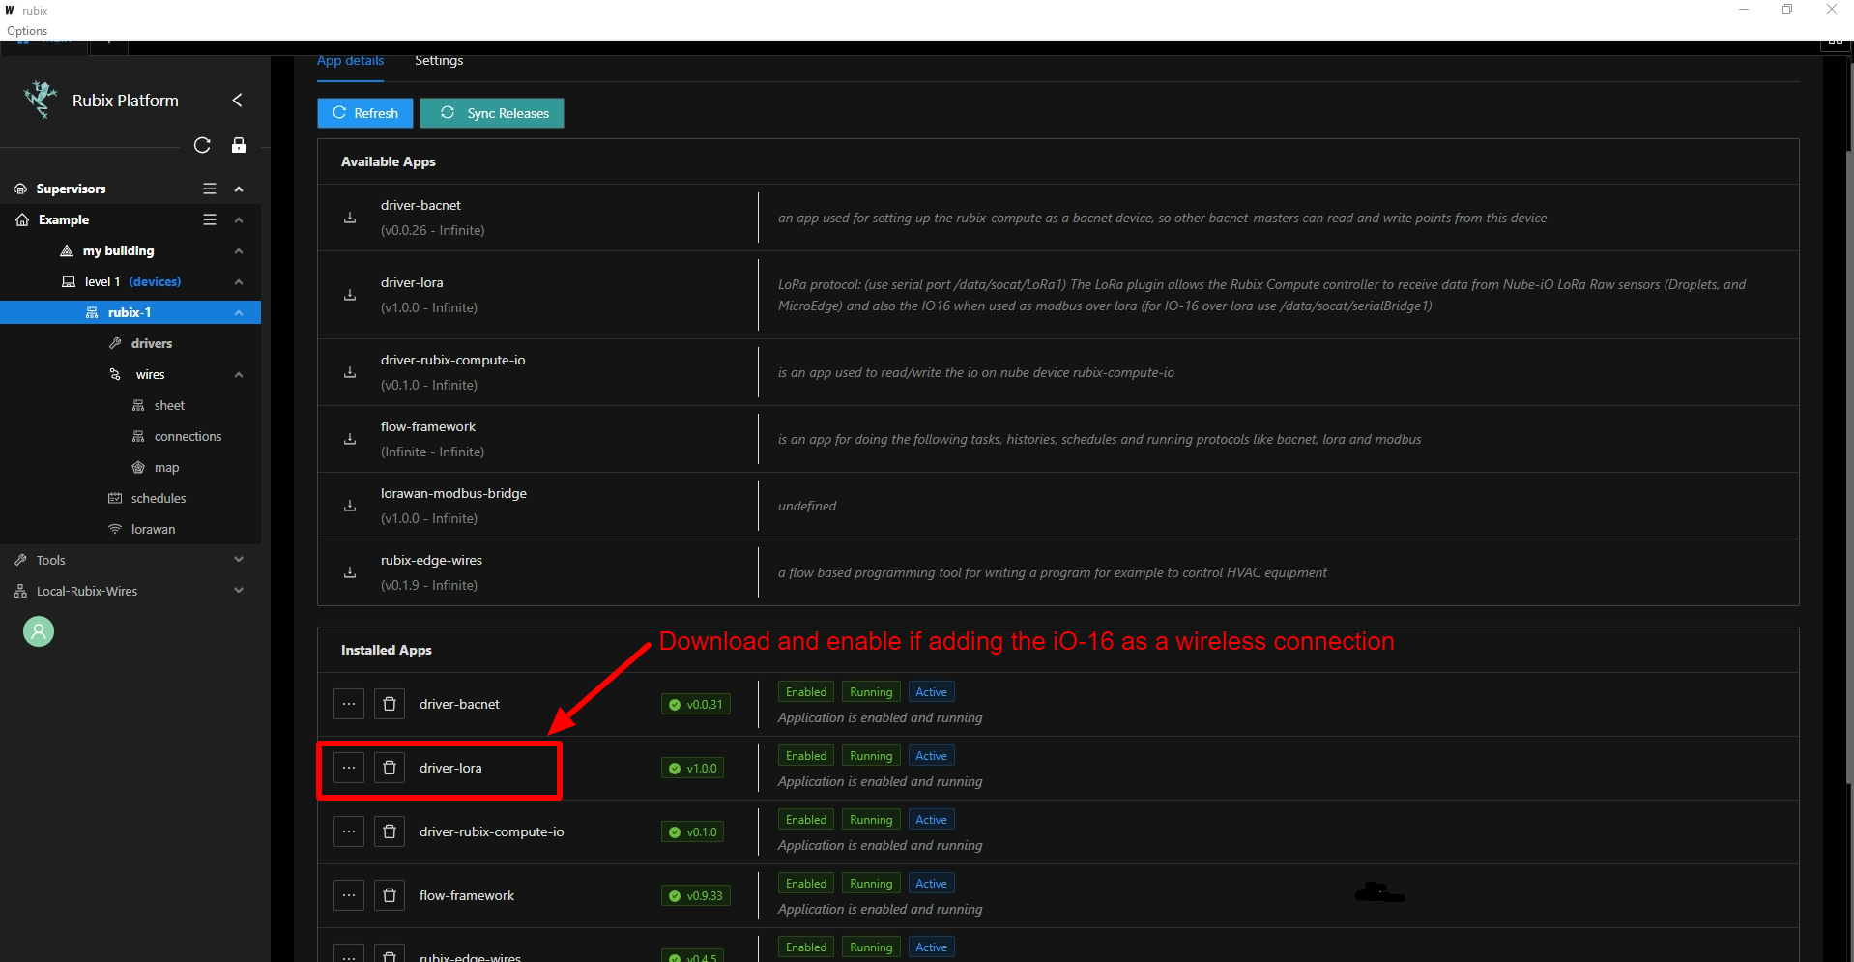
Task: Open the Supervisors list menu icon
Action: pos(210,189)
